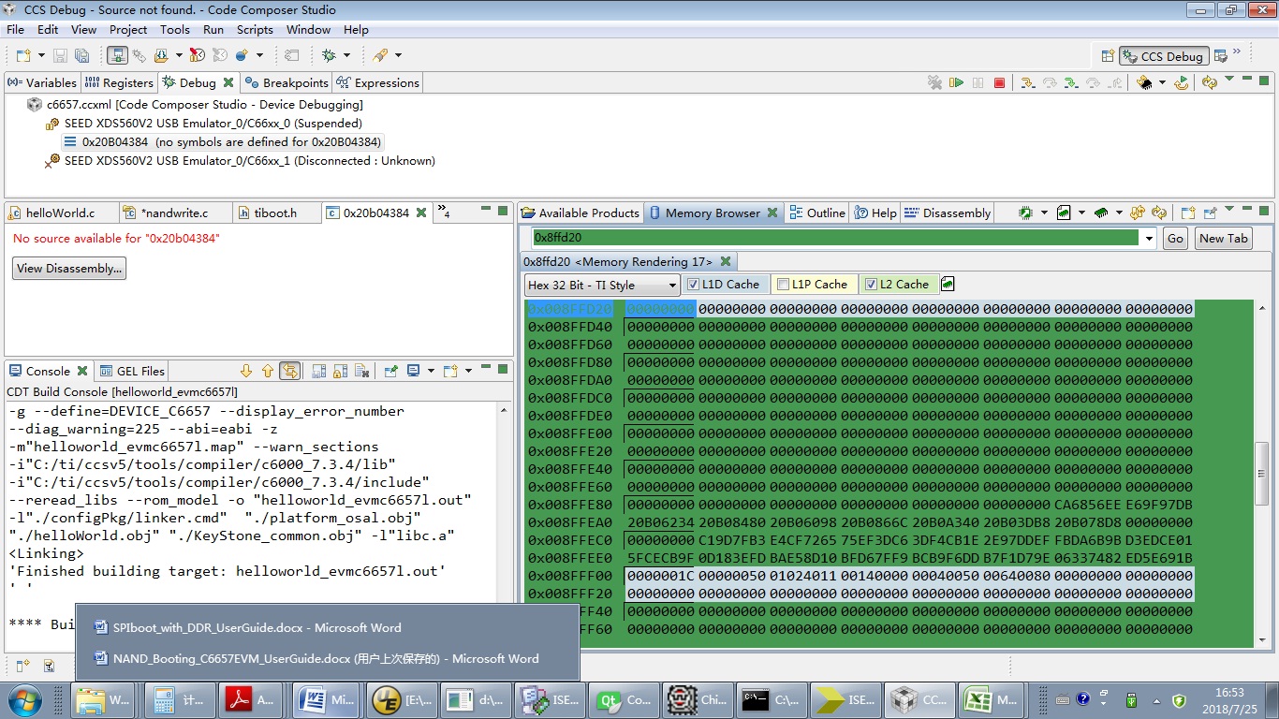The width and height of the screenshot is (1279, 719).
Task: Enable the L1P Cache checkbox
Action: coord(783,285)
